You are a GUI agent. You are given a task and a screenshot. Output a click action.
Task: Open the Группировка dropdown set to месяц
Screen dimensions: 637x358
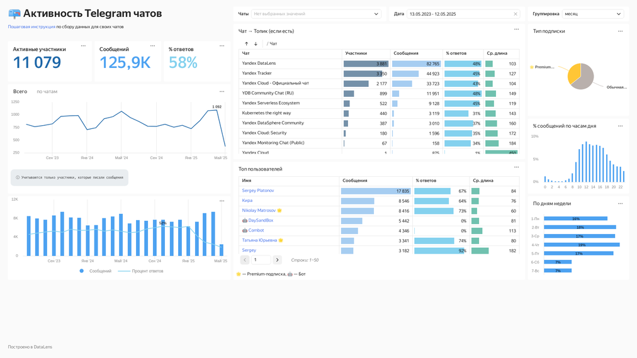592,14
